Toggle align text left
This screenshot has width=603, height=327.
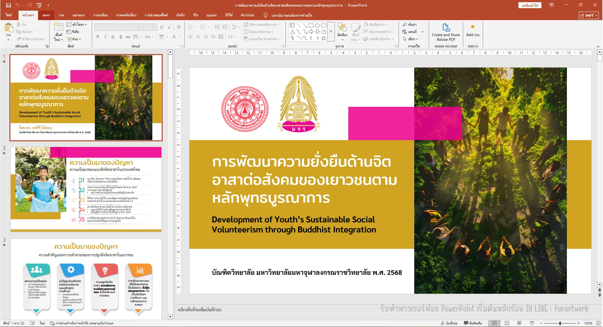[191, 37]
